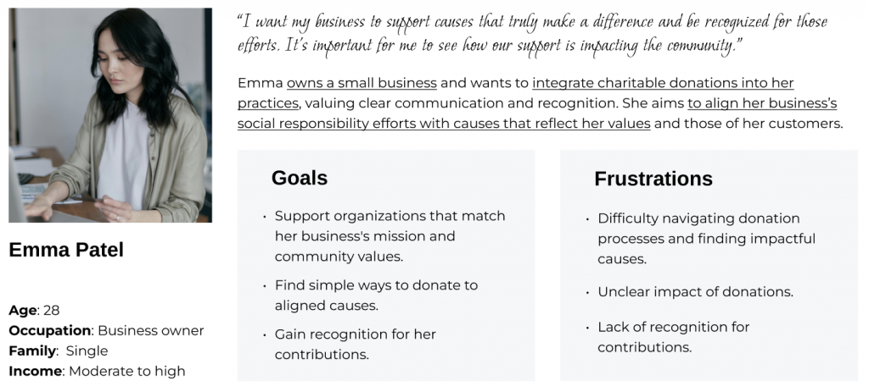869x392 pixels.
Task: Select the "Occupation: Business owner" line
Action: tap(106, 330)
